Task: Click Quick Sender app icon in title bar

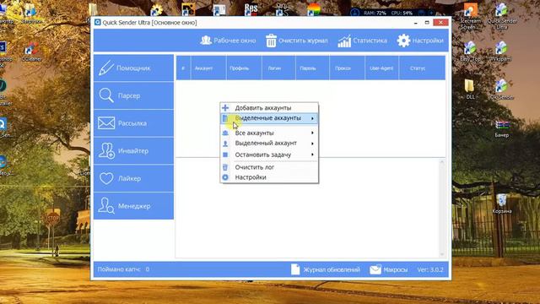Action: (x=98, y=23)
